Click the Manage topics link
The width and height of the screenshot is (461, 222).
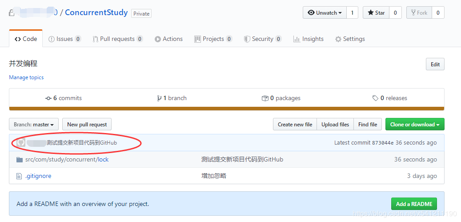(26, 77)
